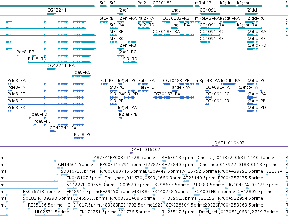Click the CG4091 gene arrow glyph
This screenshot has width=288, height=217.
tap(209, 14)
